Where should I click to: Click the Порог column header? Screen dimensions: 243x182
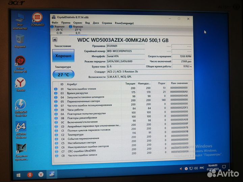[162, 83]
